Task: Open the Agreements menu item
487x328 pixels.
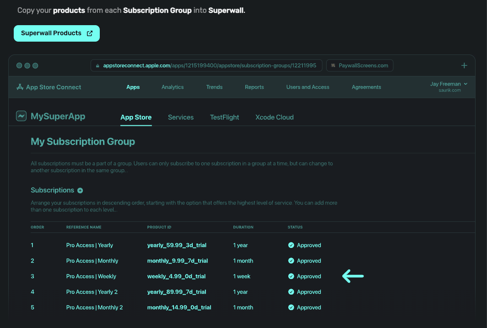Action: 366,87
